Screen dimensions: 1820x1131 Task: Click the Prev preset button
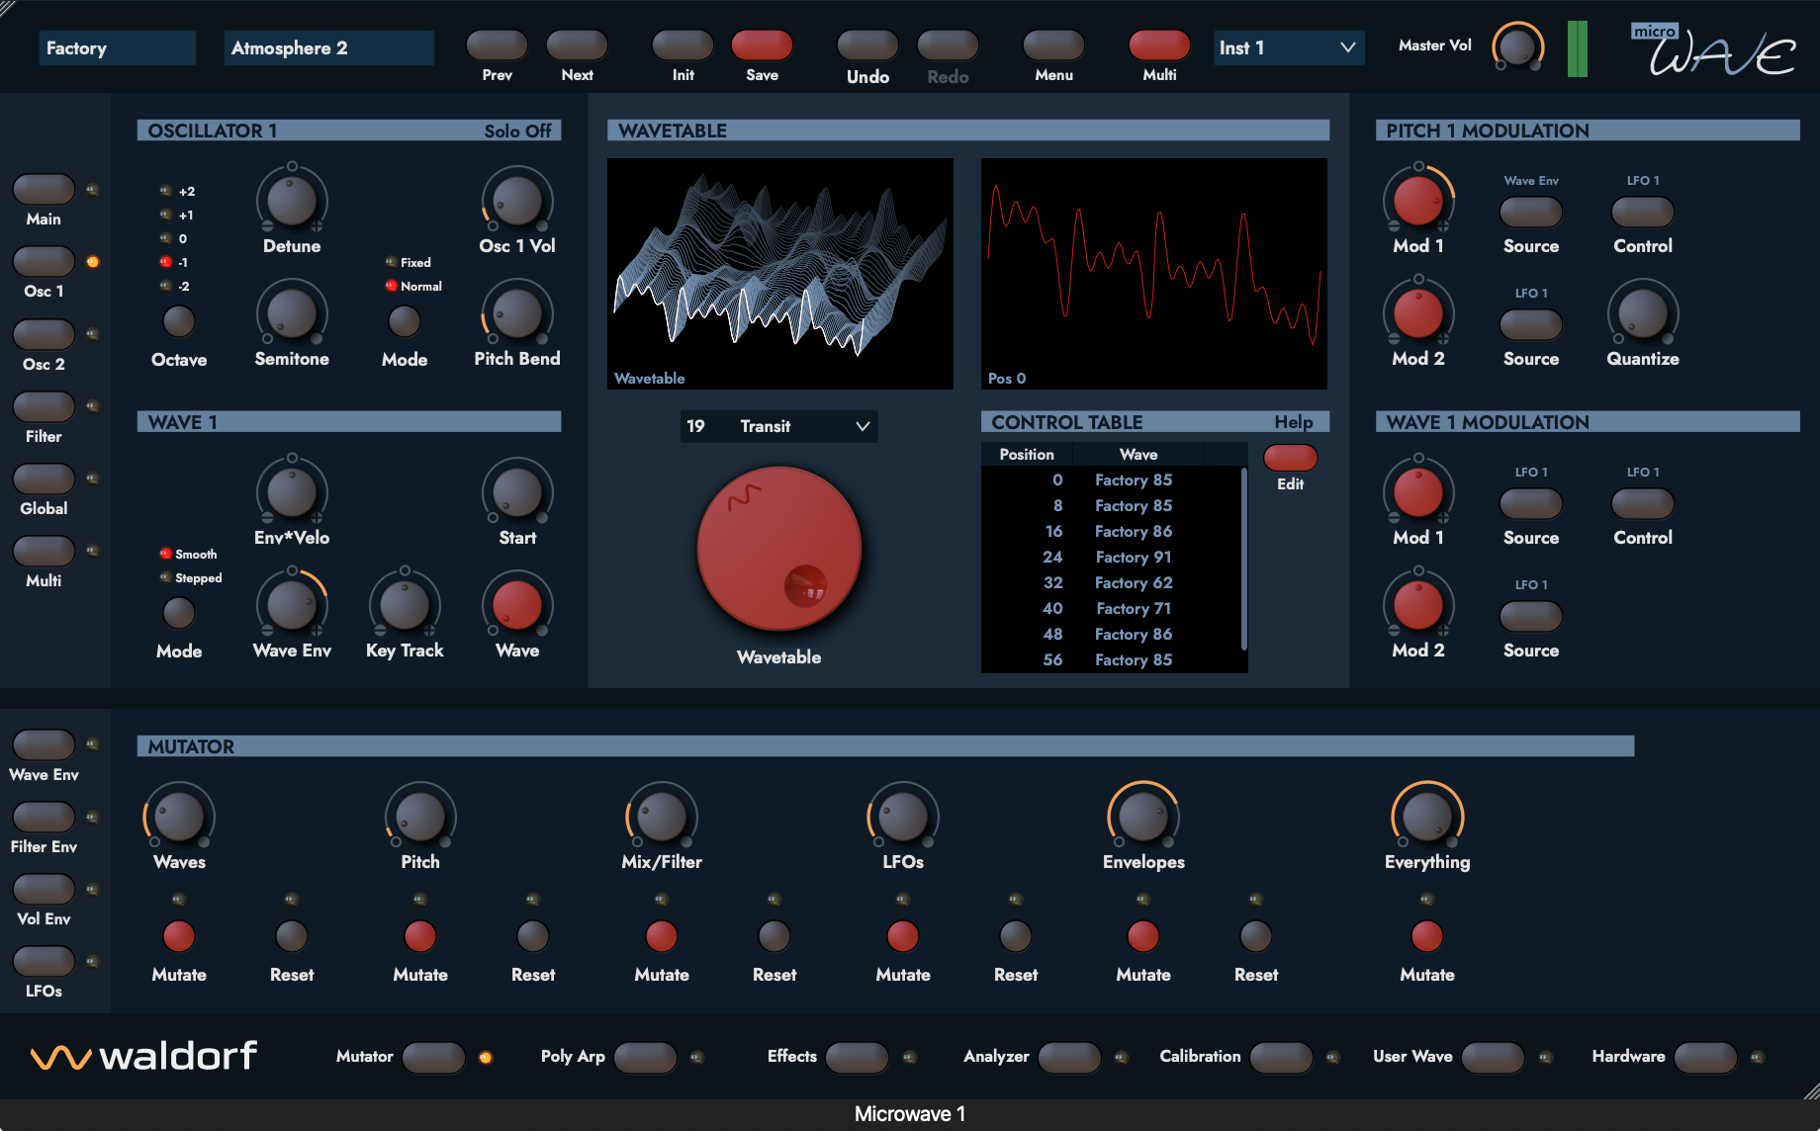[x=497, y=44]
